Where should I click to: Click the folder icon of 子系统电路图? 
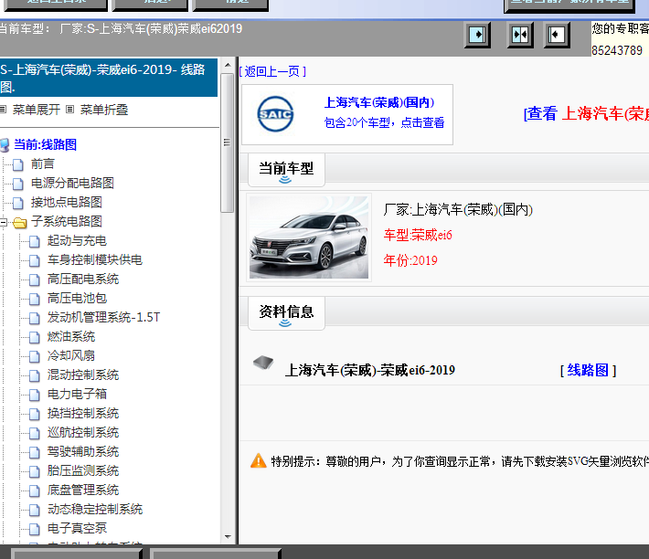(x=19, y=223)
